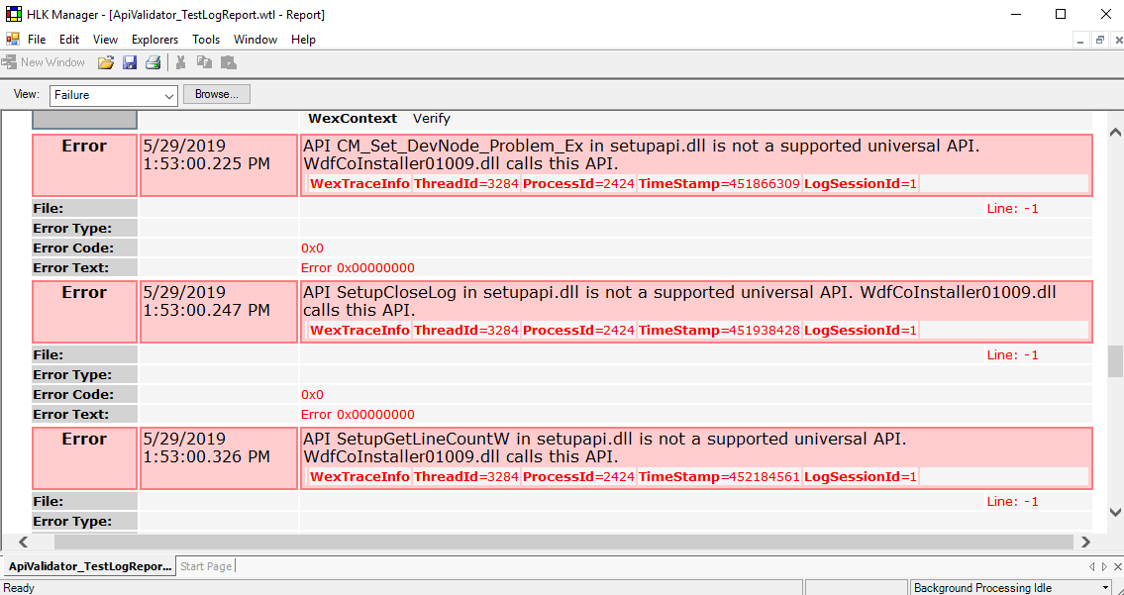Click the CM_Set_DevNode_Problem_Ex error message
The width and height of the screenshot is (1124, 595).
click(642, 154)
